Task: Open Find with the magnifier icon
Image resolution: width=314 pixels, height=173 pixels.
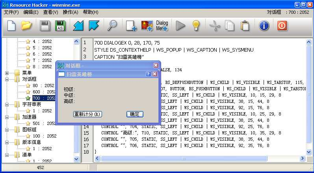Action: click(112, 26)
